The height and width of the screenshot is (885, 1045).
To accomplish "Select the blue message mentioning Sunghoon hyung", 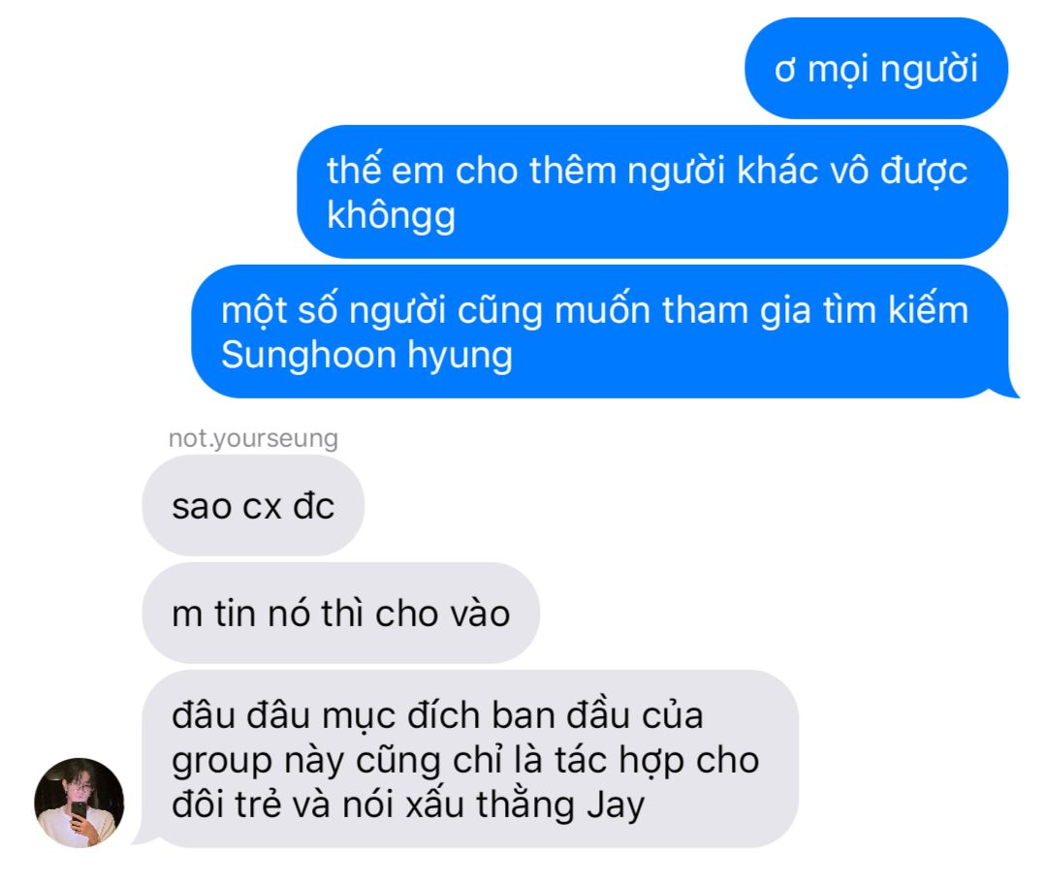I will pyautogui.click(x=603, y=332).
